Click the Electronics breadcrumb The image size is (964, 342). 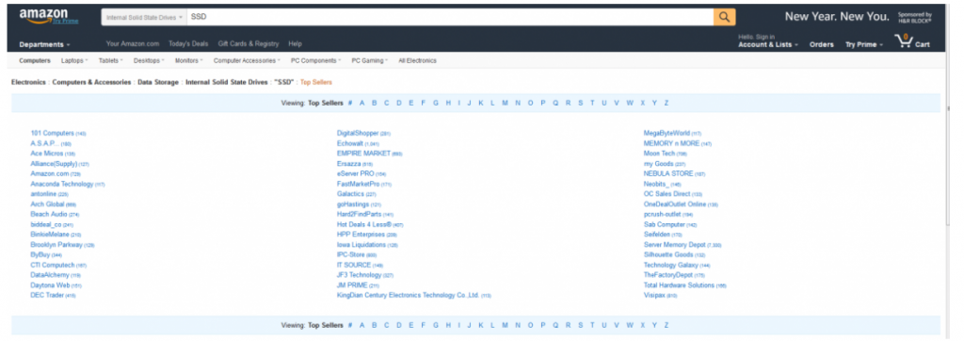point(28,82)
